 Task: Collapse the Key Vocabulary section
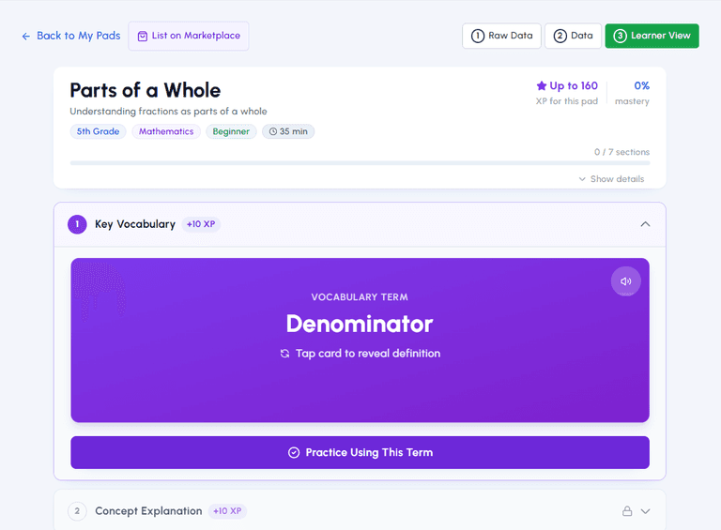click(x=645, y=224)
